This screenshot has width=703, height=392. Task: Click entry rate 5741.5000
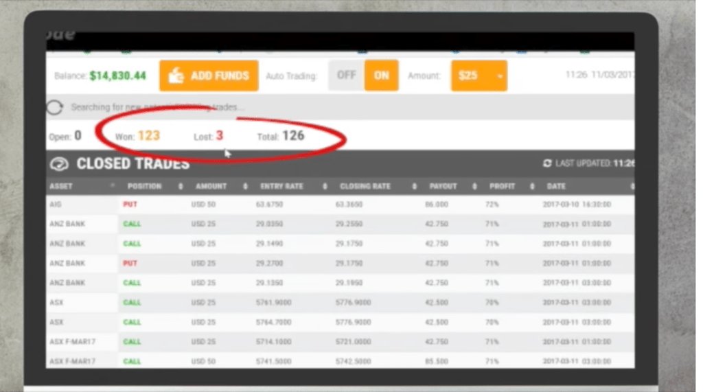pos(273,362)
